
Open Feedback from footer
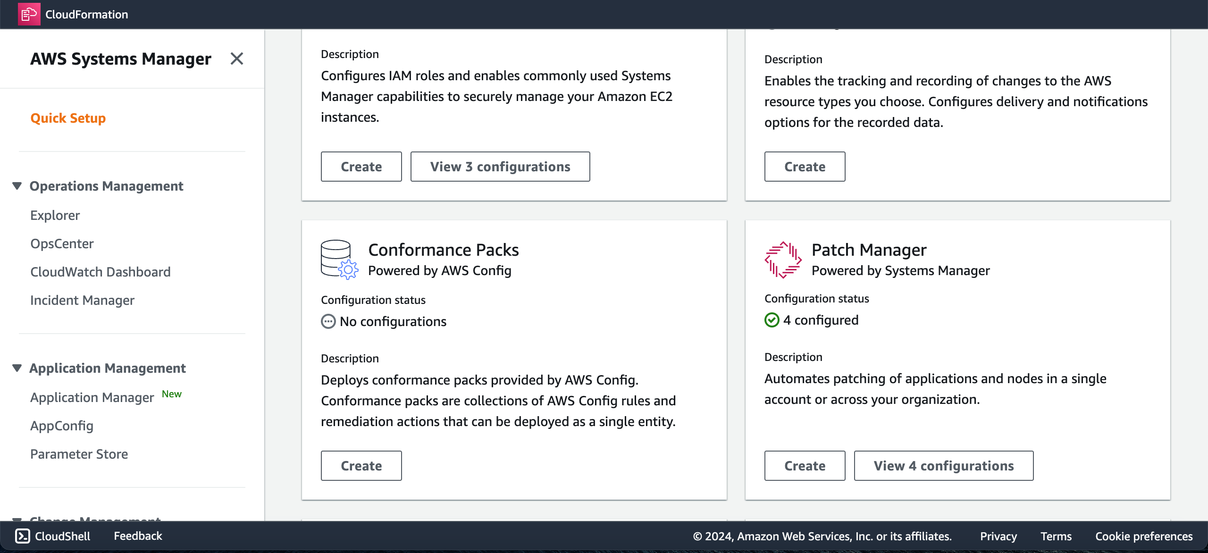pyautogui.click(x=138, y=536)
